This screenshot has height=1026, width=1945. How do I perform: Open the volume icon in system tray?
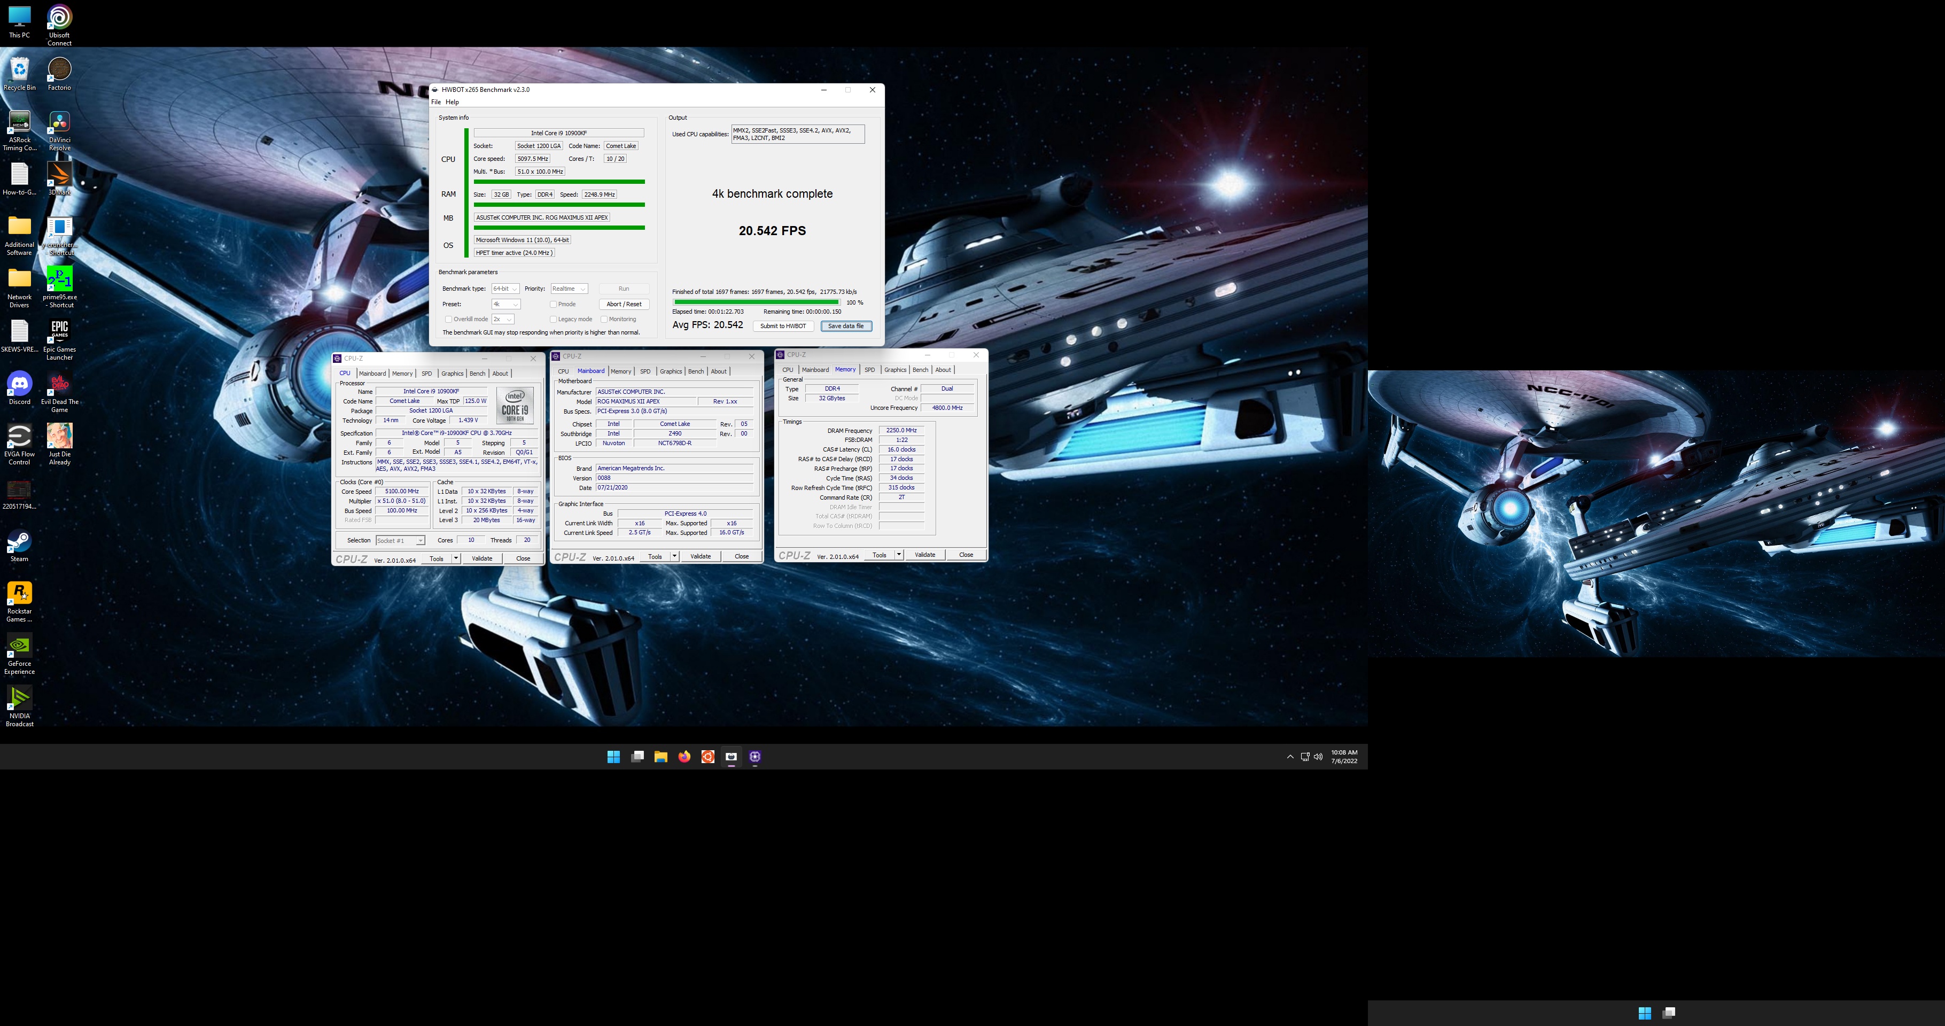[1318, 757]
